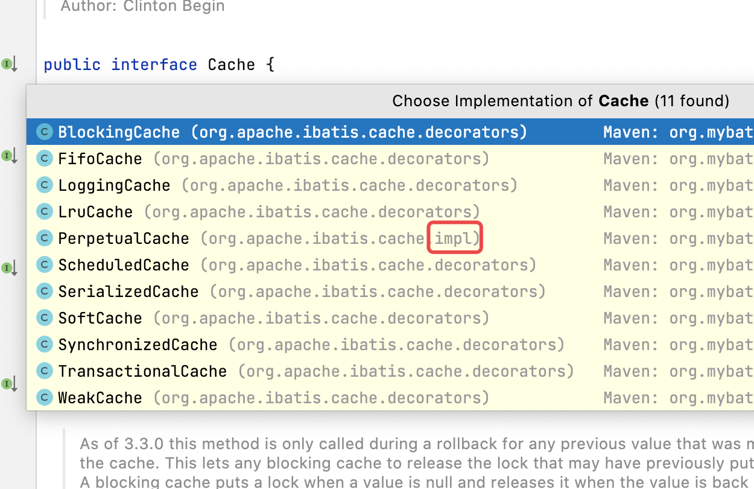Image resolution: width=754 pixels, height=489 pixels.
Task: Click the PerpetualCache class icon
Action: tap(44, 238)
